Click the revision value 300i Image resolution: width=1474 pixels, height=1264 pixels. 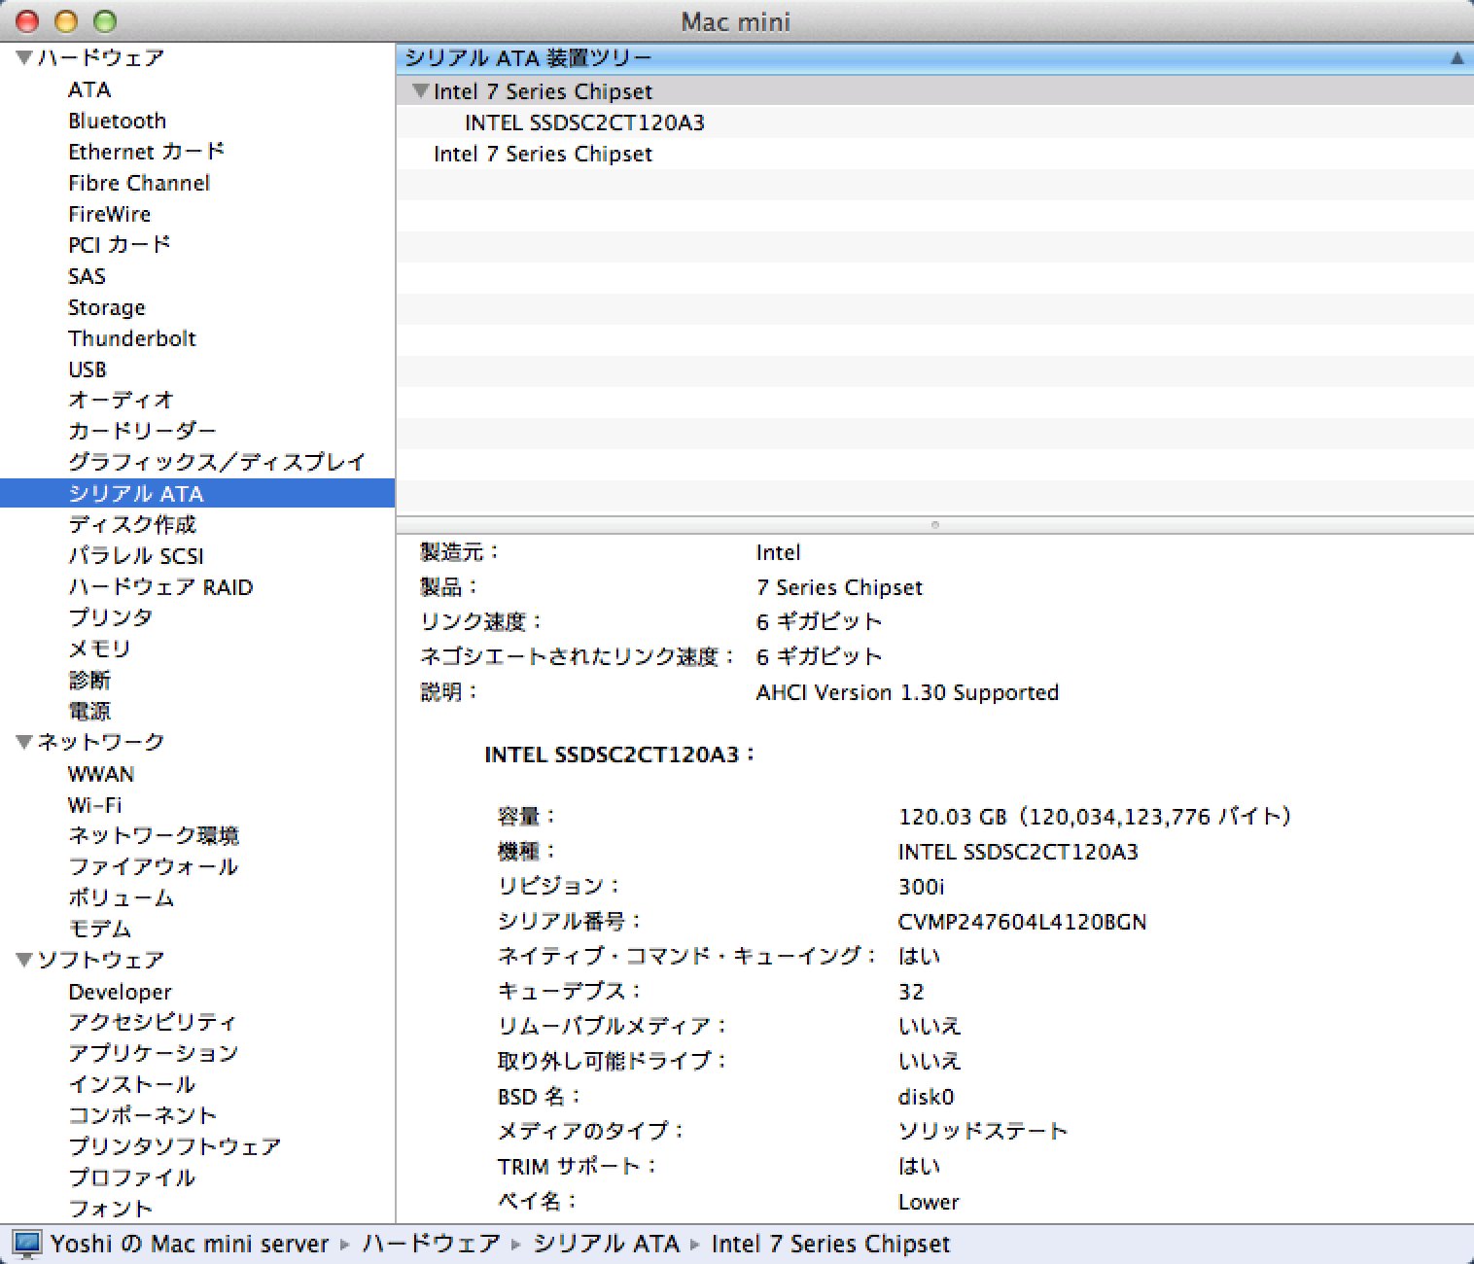(921, 887)
